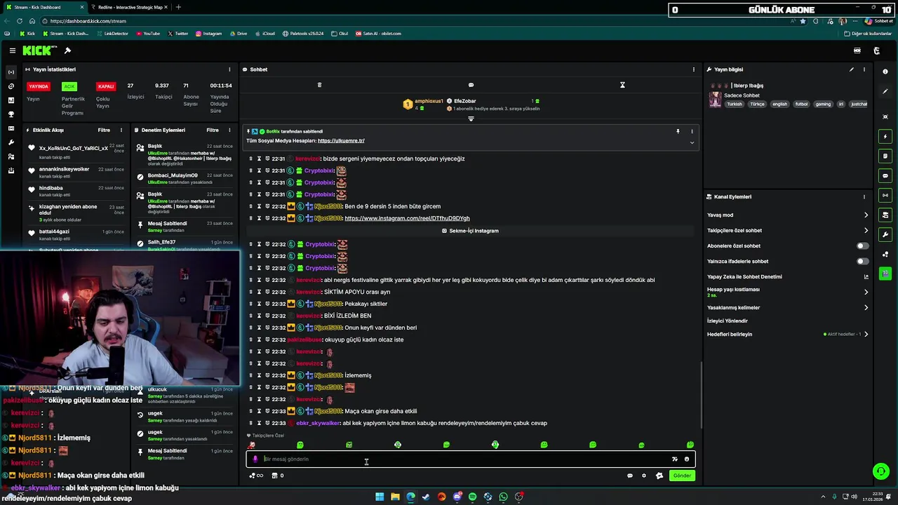Open the video clips icon in left sidebar
This screenshot has width=898, height=505.
coord(11,128)
